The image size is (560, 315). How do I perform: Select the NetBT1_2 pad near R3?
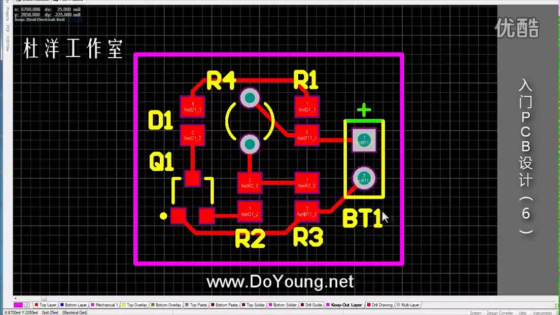coord(307,212)
